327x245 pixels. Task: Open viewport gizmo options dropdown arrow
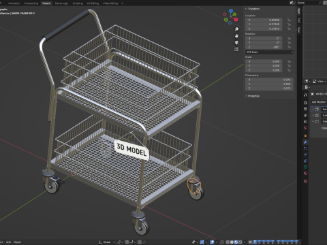pyautogui.click(x=206, y=242)
